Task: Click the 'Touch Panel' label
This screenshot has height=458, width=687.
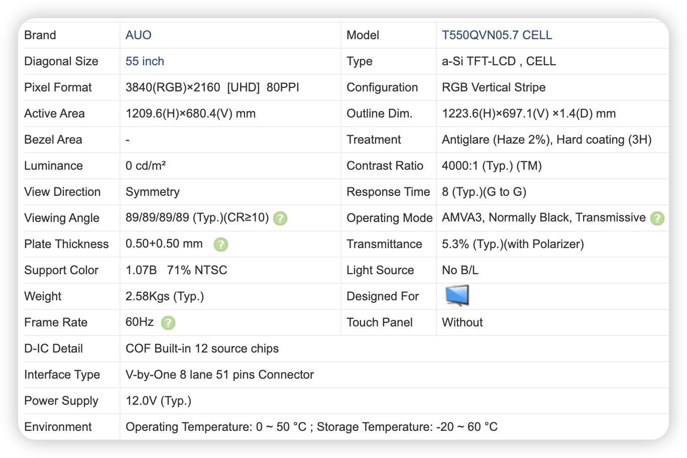Action: [380, 322]
